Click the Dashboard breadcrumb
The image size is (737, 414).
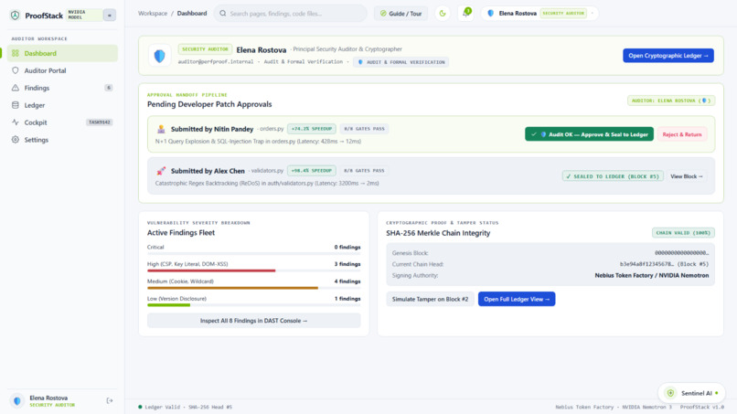(192, 13)
